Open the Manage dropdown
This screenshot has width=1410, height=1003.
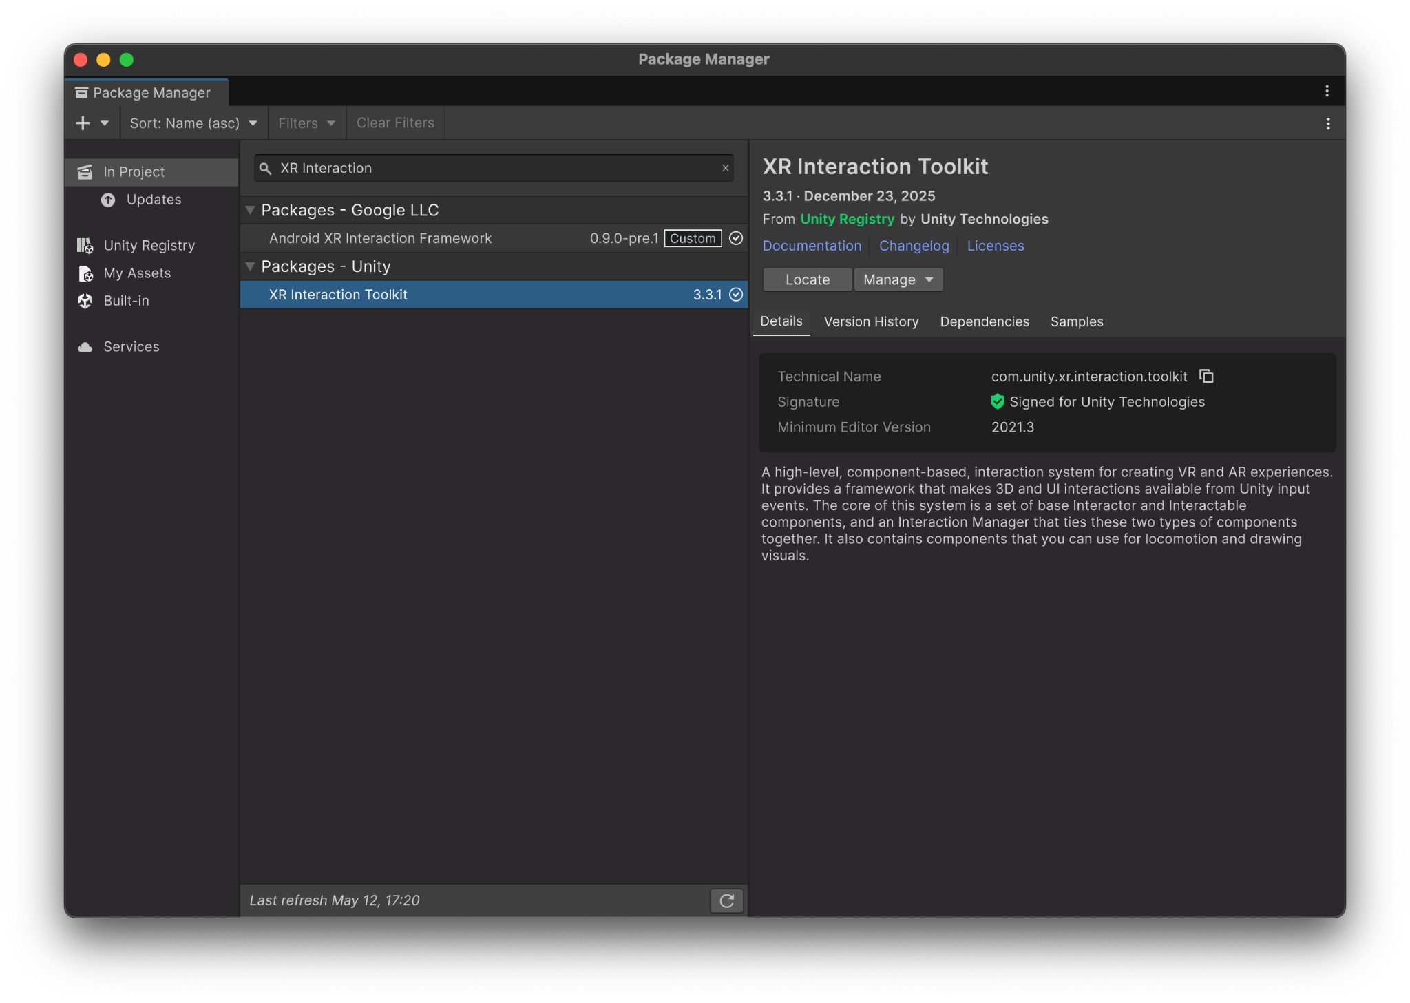(x=898, y=279)
